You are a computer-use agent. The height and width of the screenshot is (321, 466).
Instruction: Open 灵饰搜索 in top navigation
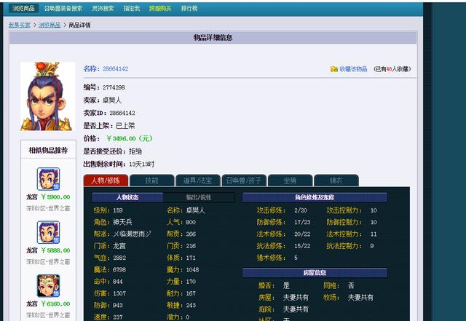pyautogui.click(x=103, y=8)
